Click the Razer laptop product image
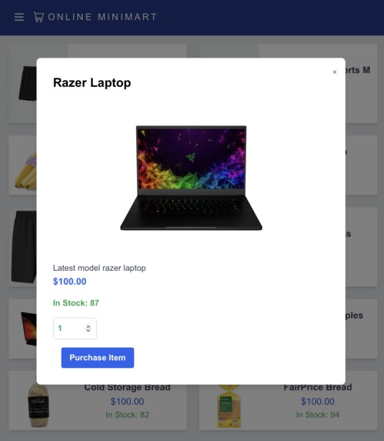Viewport: 384px width, 441px height. coord(191,178)
